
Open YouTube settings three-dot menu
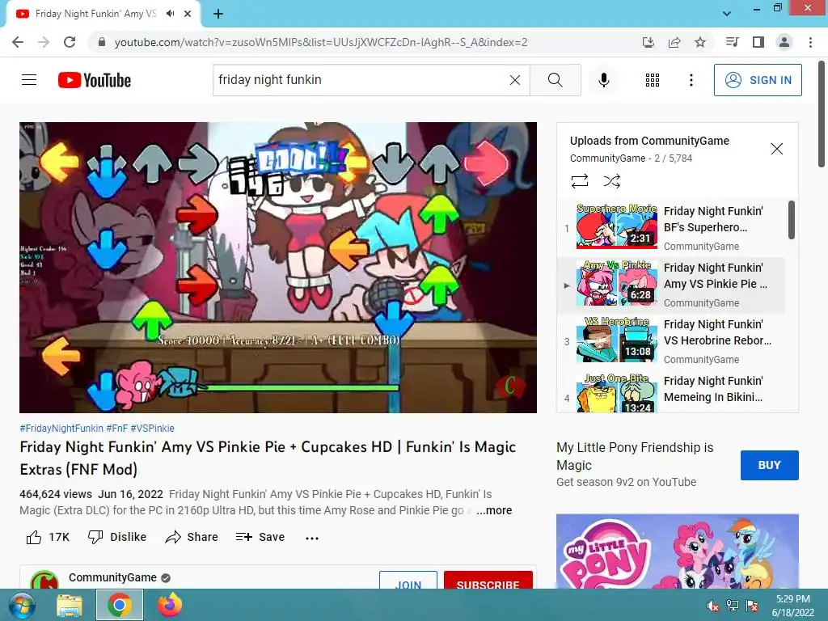691,80
